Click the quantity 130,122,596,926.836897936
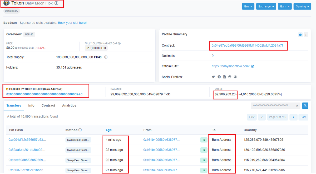This screenshot has height=174, width=316. coord(264,150)
